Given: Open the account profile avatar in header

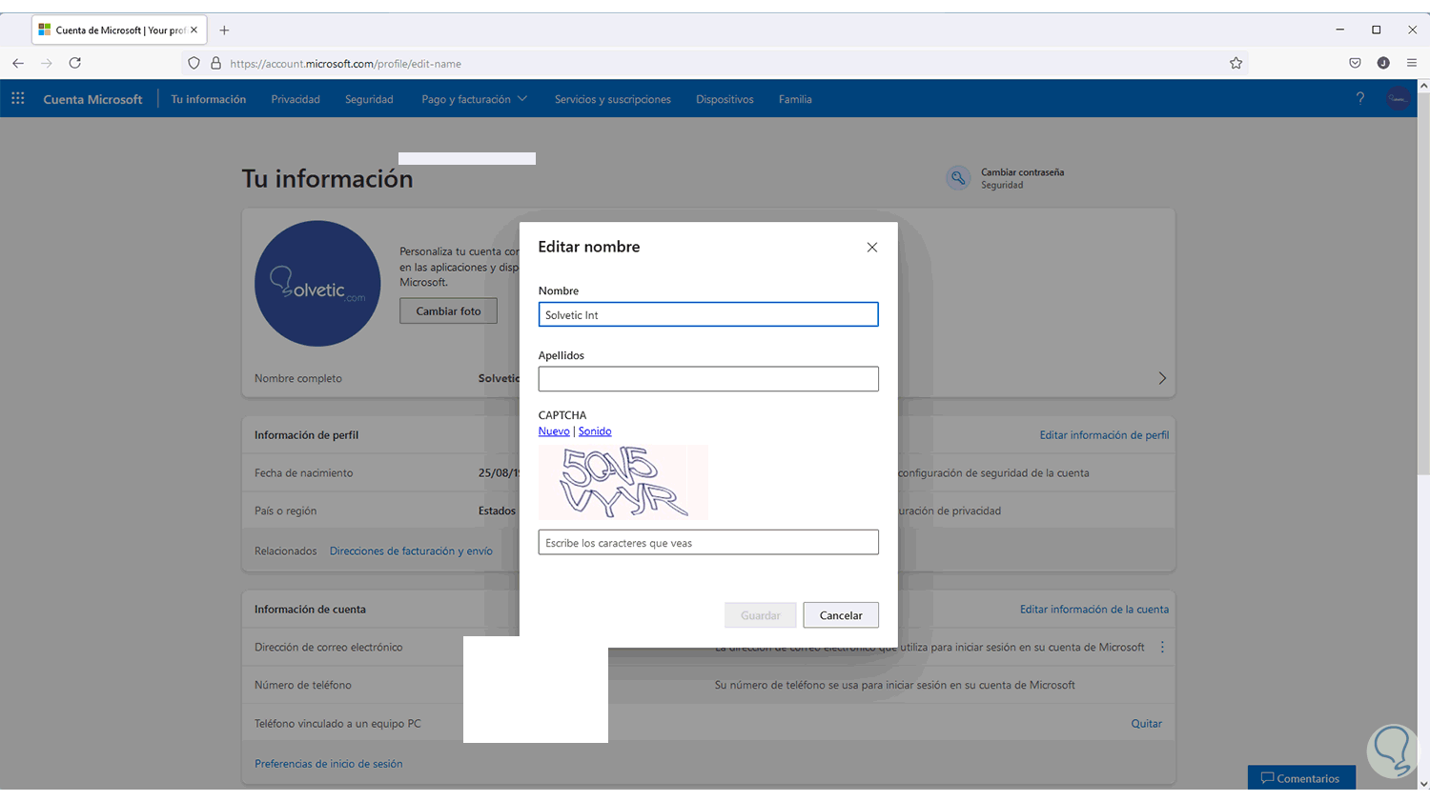Looking at the screenshot, I should pos(1398,98).
